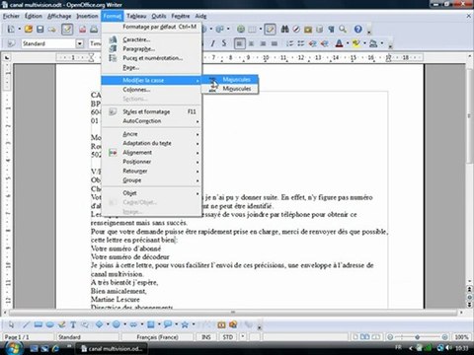The image size is (474, 355).
Task: Open the Background Color dropdown arrow
Action: (382, 43)
